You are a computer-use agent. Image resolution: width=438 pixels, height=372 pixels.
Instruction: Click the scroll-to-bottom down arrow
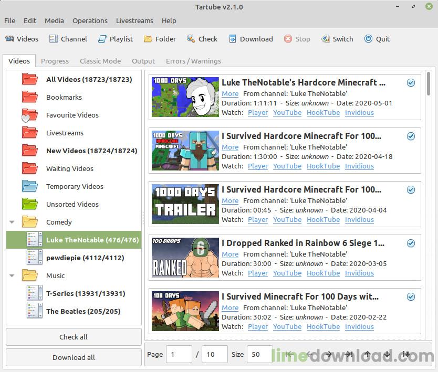pos(387,354)
